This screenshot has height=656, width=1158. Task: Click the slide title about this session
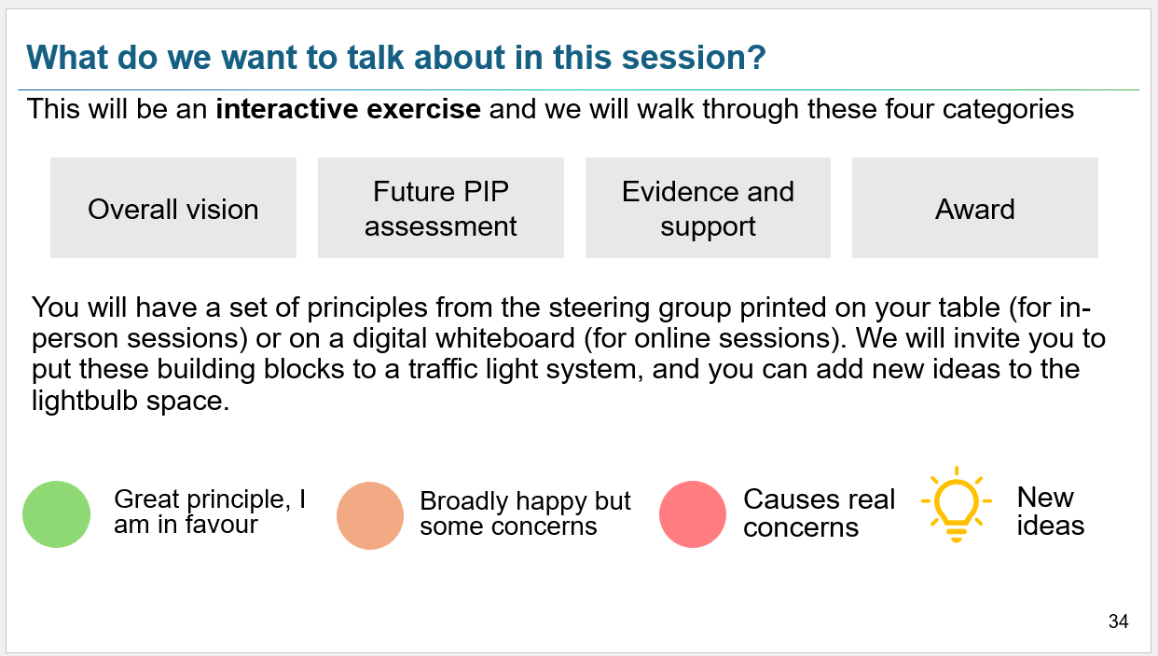click(x=396, y=58)
